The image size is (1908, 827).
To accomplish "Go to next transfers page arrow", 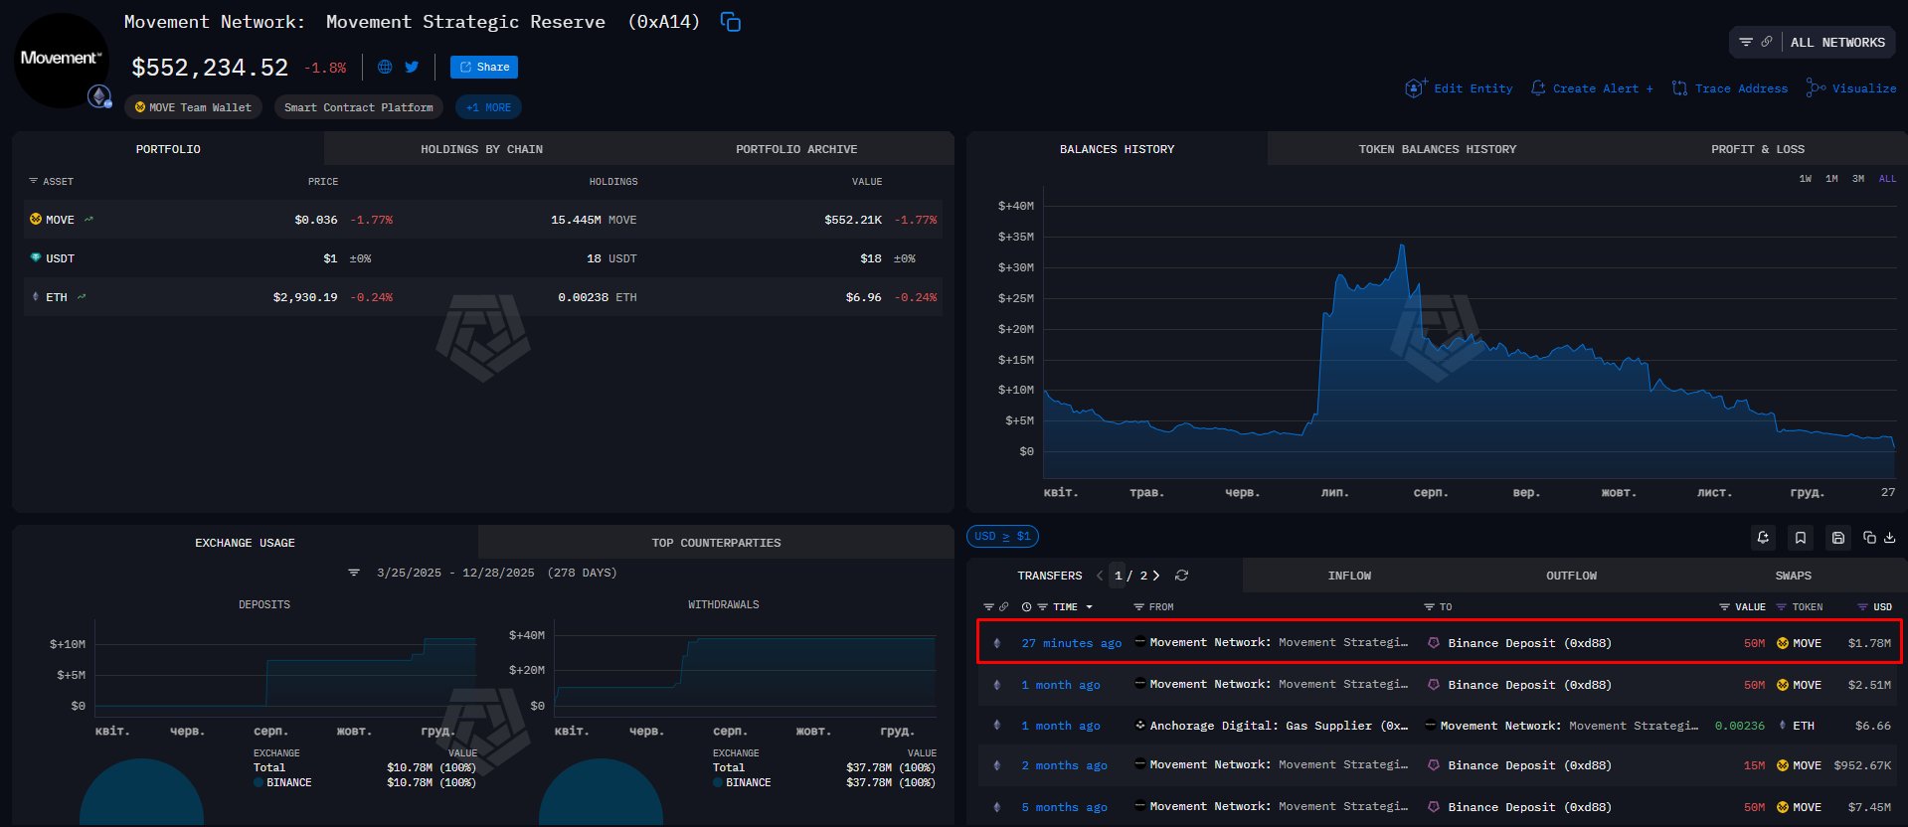I will pos(1156,576).
